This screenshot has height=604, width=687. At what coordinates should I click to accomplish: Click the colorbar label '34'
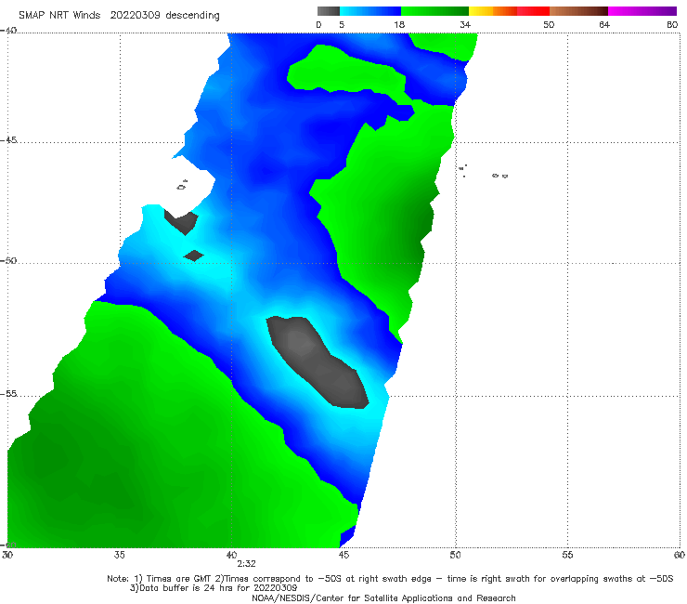tap(465, 25)
